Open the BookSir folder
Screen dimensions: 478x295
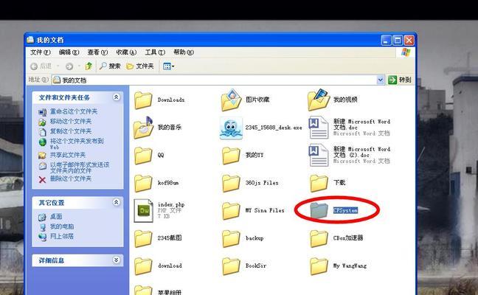(x=231, y=266)
